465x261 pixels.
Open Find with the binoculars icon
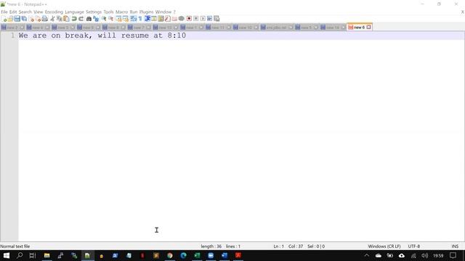pyautogui.click(x=89, y=19)
